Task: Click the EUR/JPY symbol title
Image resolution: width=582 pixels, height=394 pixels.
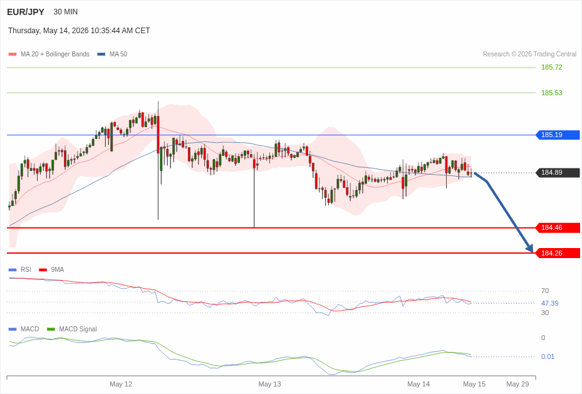Action: [26, 12]
